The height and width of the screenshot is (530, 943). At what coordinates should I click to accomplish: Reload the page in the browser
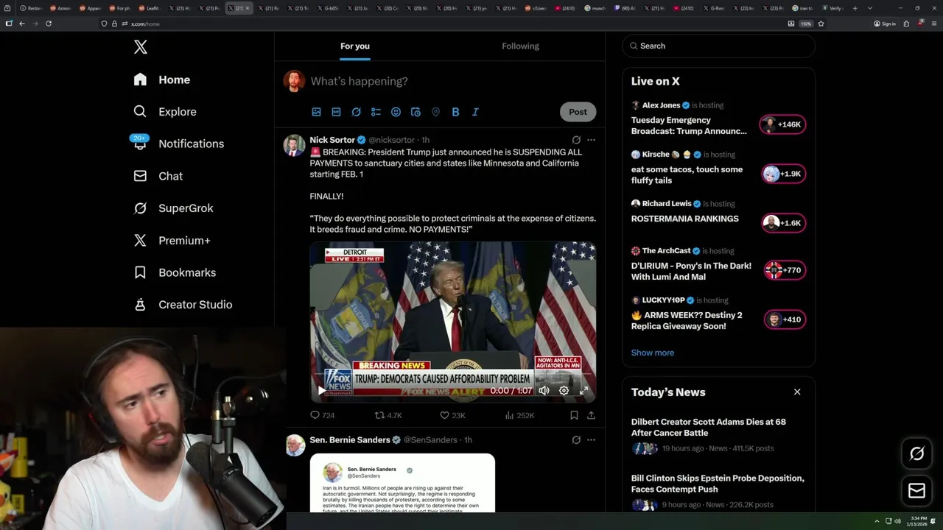pyautogui.click(x=49, y=24)
